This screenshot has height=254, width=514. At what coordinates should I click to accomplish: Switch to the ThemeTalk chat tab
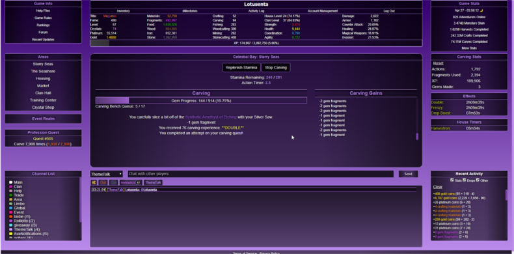pos(153,182)
